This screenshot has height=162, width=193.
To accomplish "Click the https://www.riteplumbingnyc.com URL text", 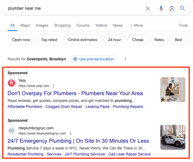I will point(42,133).
